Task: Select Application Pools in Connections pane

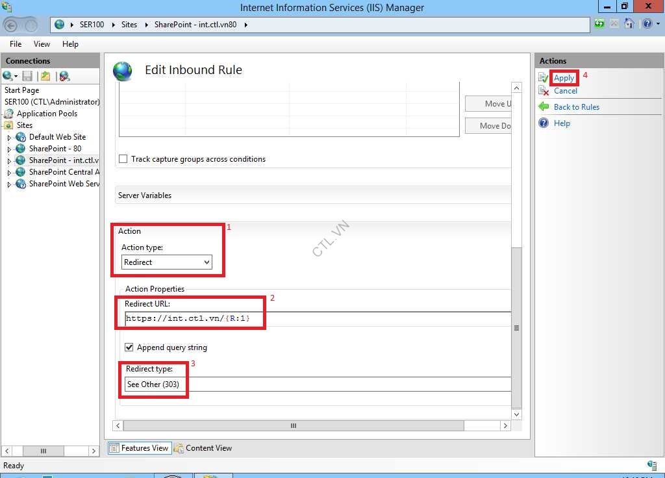Action: coord(47,114)
